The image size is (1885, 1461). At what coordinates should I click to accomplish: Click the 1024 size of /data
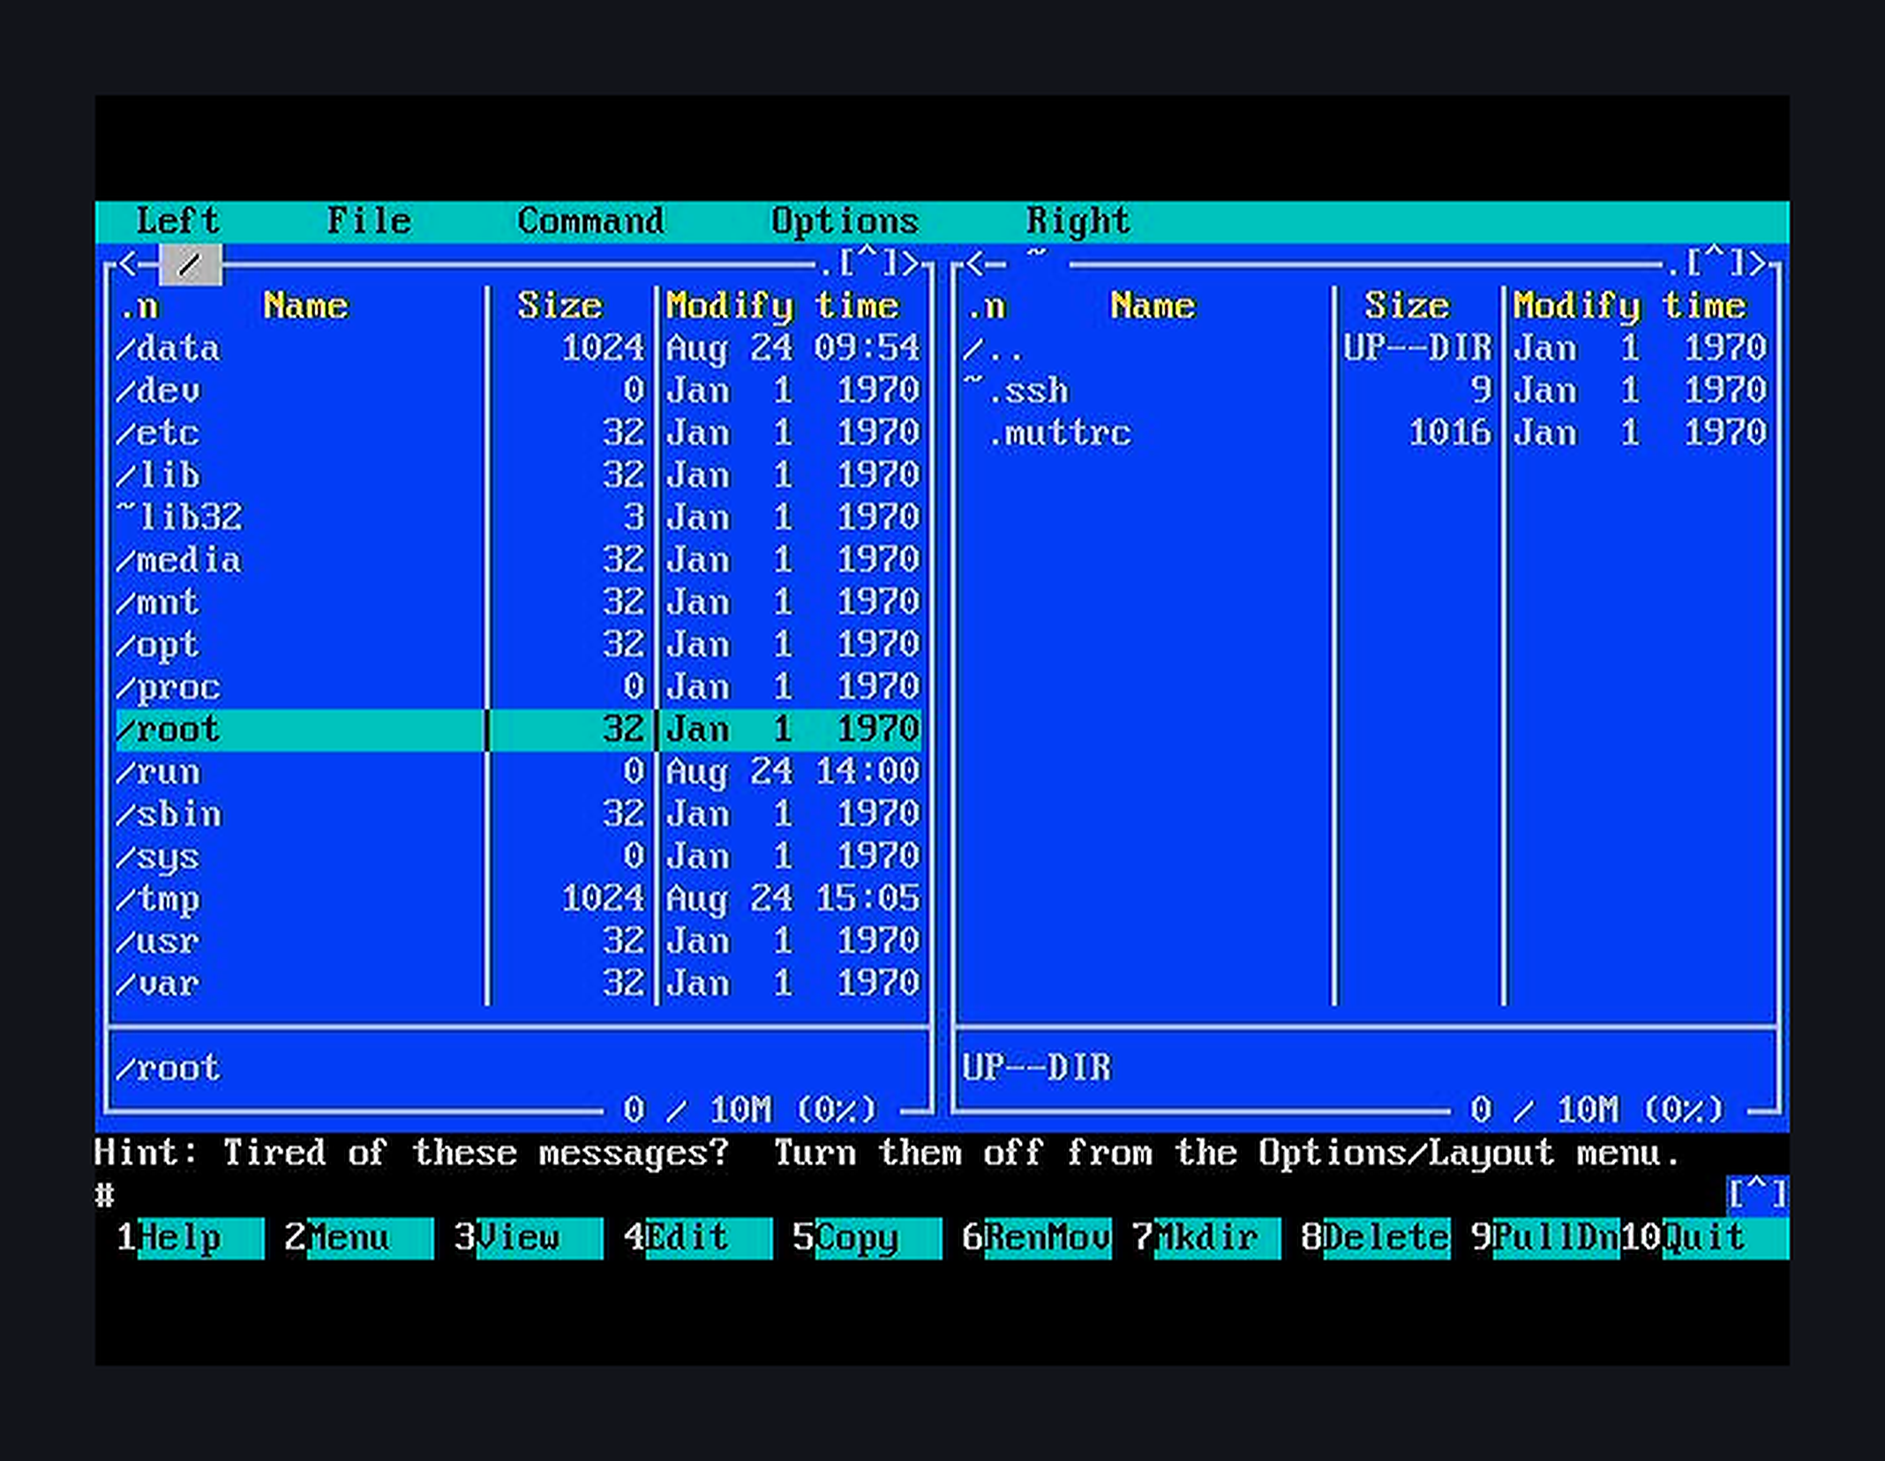click(x=603, y=348)
